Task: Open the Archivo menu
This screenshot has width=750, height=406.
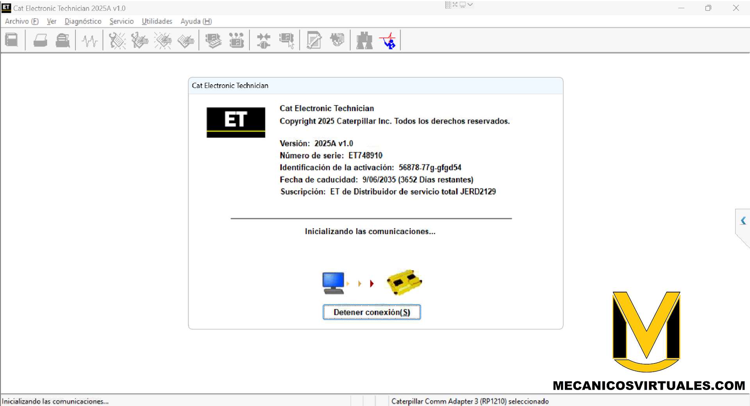Action: click(21, 21)
